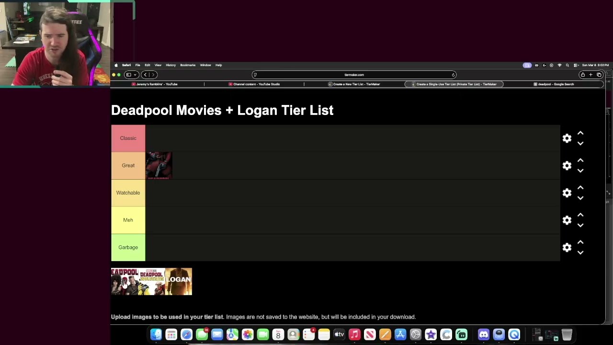Open Mail from the Dock
Screen dimensions: 613x345
(x=217, y=334)
